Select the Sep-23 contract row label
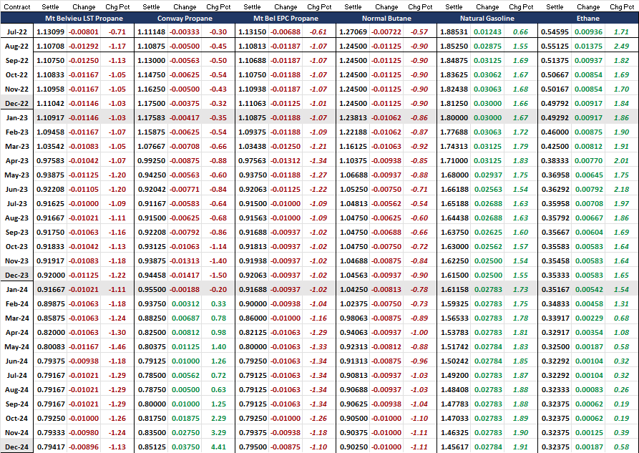This screenshot has height=453, width=639. tap(16, 233)
